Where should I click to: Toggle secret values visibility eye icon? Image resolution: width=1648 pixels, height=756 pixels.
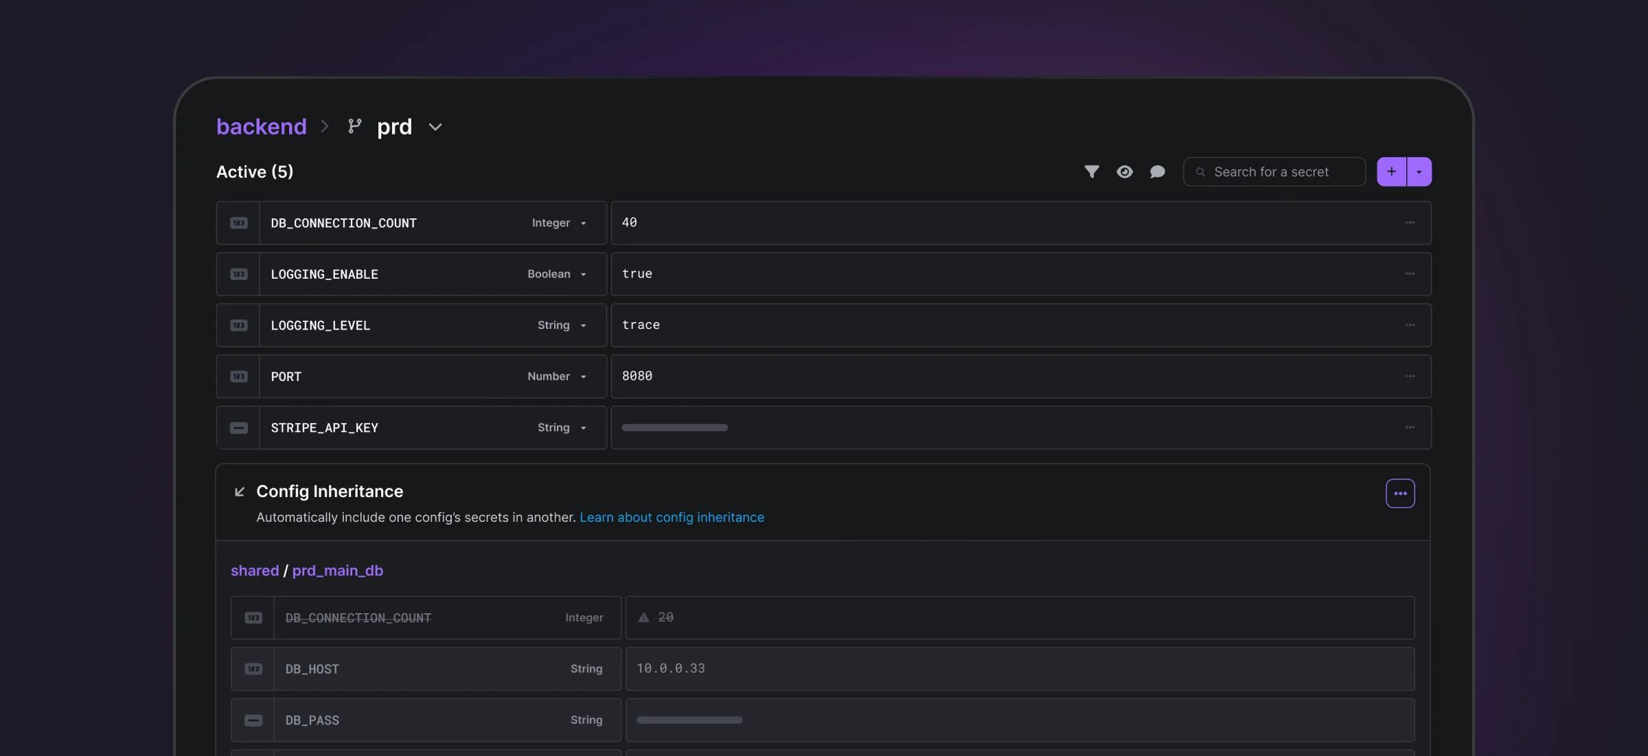click(x=1124, y=172)
